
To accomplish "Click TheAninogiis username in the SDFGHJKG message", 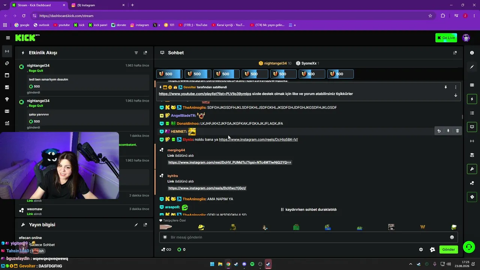I will 194,108.
